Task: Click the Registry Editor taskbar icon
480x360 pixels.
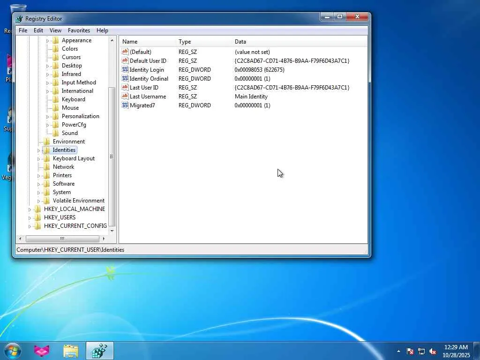Action: (x=99, y=351)
